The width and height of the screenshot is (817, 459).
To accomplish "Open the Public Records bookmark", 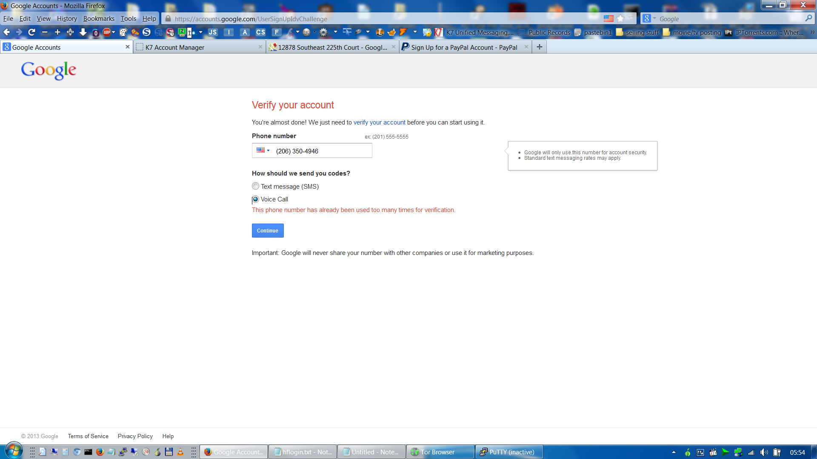I will click(x=544, y=32).
